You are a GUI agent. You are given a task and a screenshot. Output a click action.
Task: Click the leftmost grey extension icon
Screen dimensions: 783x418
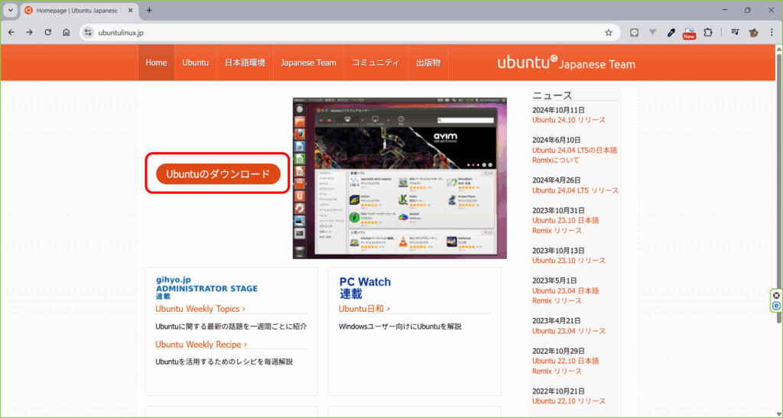(634, 32)
